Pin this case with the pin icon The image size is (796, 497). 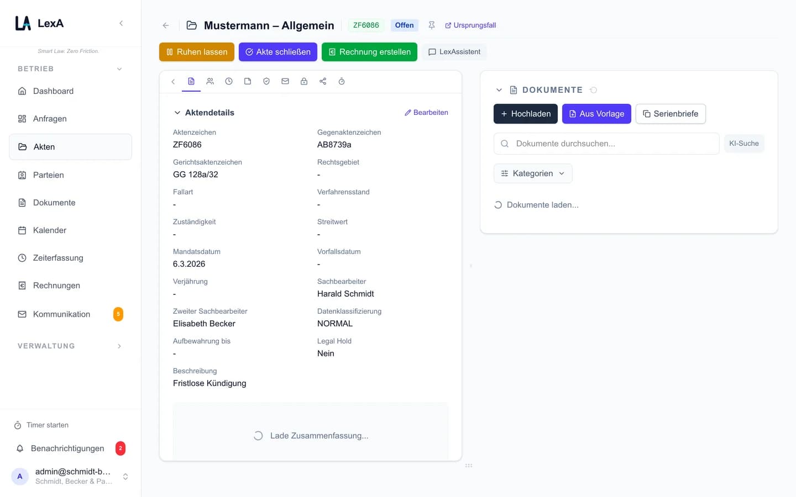432,25
